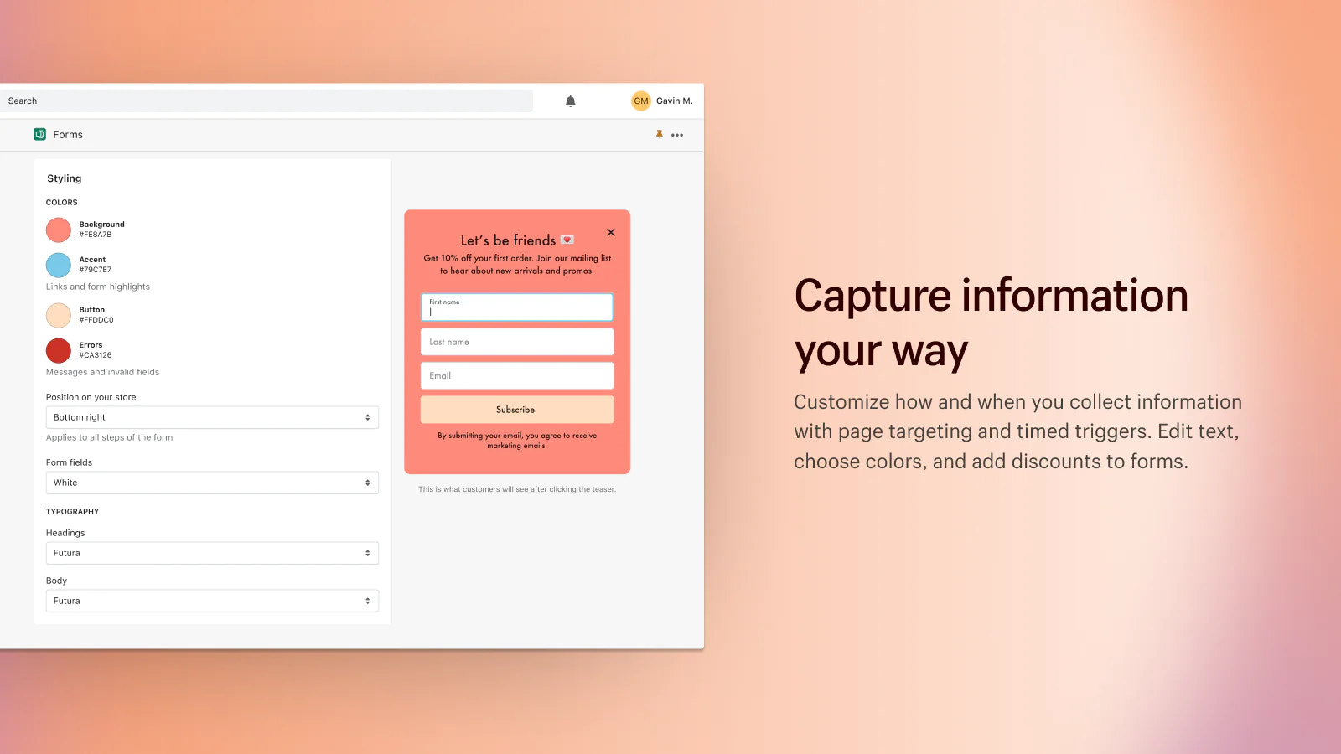
Task: Pin the Forms app
Action: pyautogui.click(x=660, y=134)
